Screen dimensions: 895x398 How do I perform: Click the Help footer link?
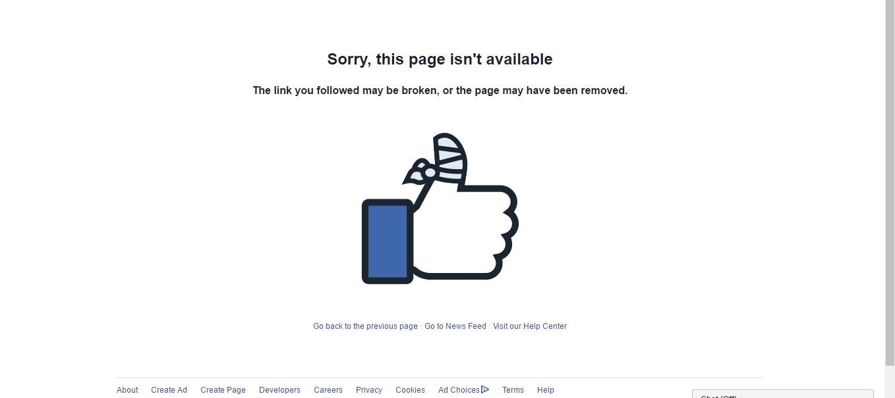click(546, 390)
